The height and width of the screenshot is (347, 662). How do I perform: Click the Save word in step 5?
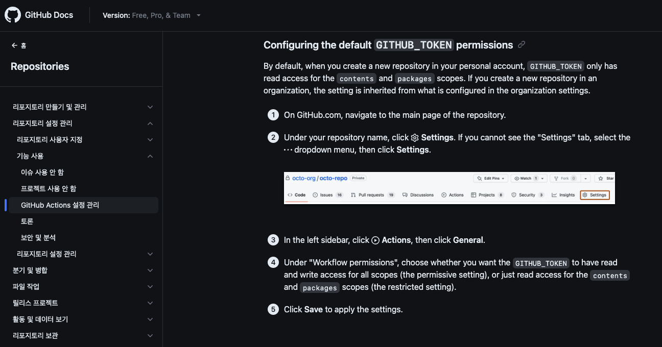pyautogui.click(x=314, y=309)
